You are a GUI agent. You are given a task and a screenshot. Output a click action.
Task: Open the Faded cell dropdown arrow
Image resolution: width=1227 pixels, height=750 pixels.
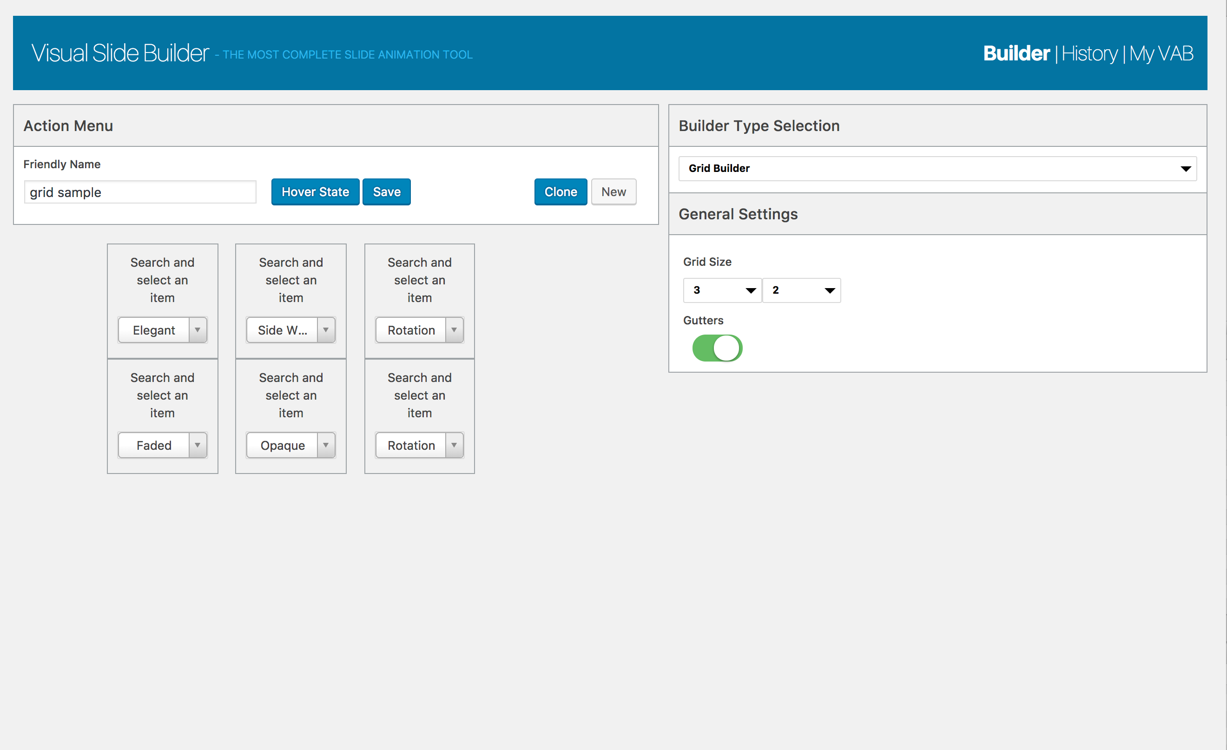197,445
